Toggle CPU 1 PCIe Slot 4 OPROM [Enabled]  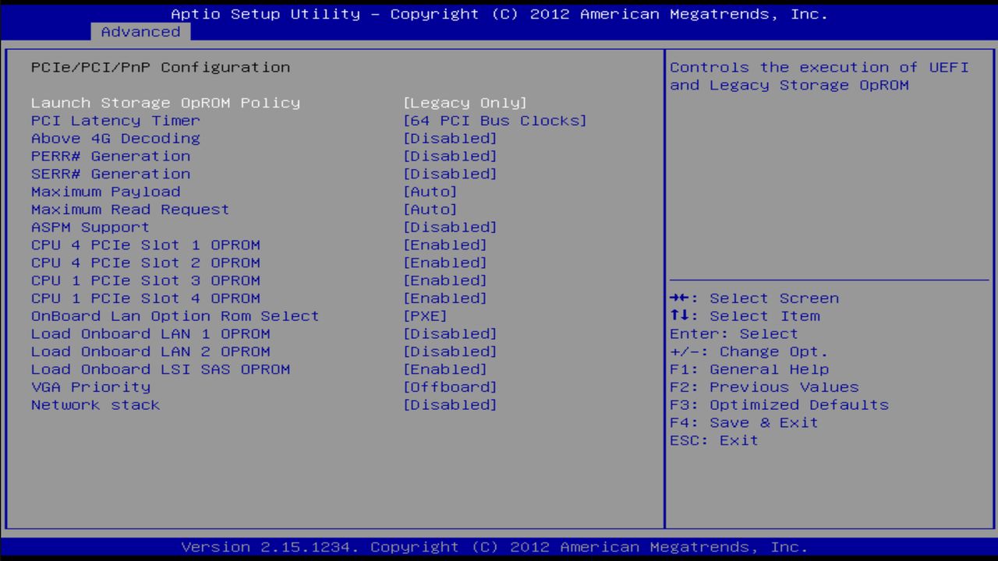click(x=445, y=298)
